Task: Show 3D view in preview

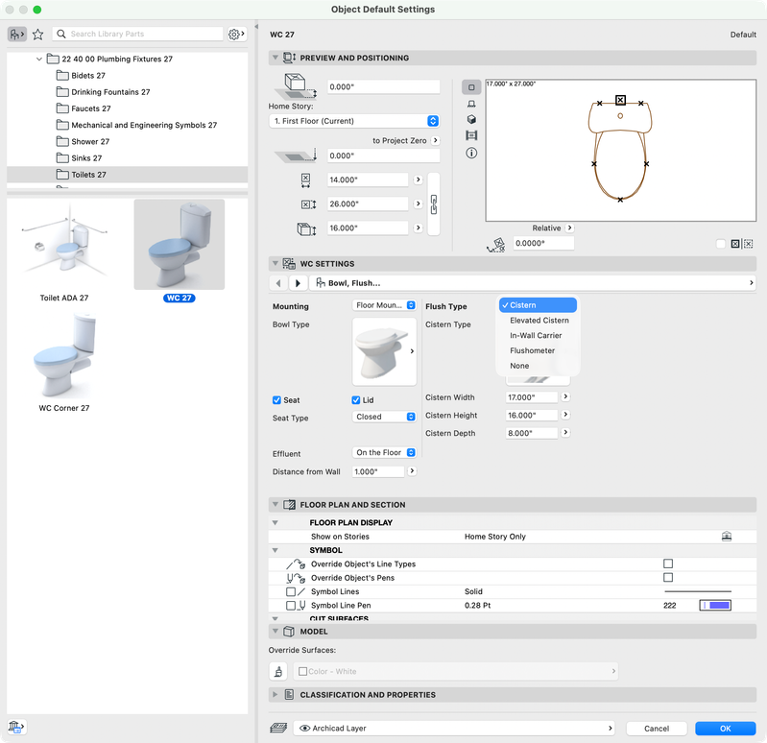Action: pyautogui.click(x=471, y=119)
